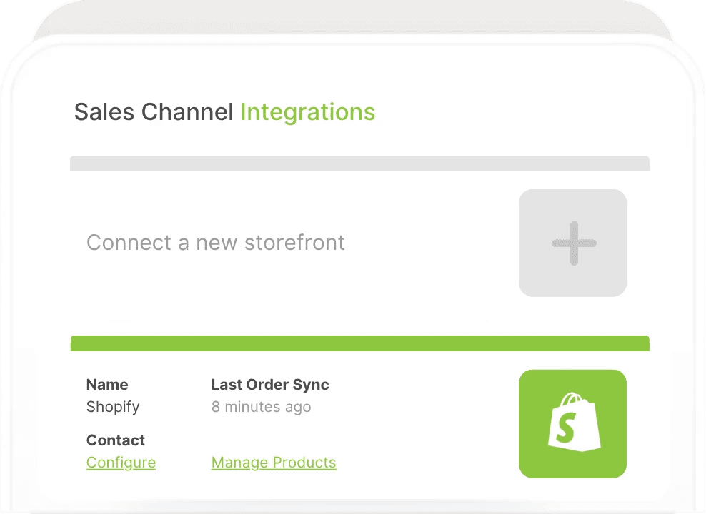Open the Shopify shopping bag logo
The width and height of the screenshot is (706, 514).
pos(574,422)
